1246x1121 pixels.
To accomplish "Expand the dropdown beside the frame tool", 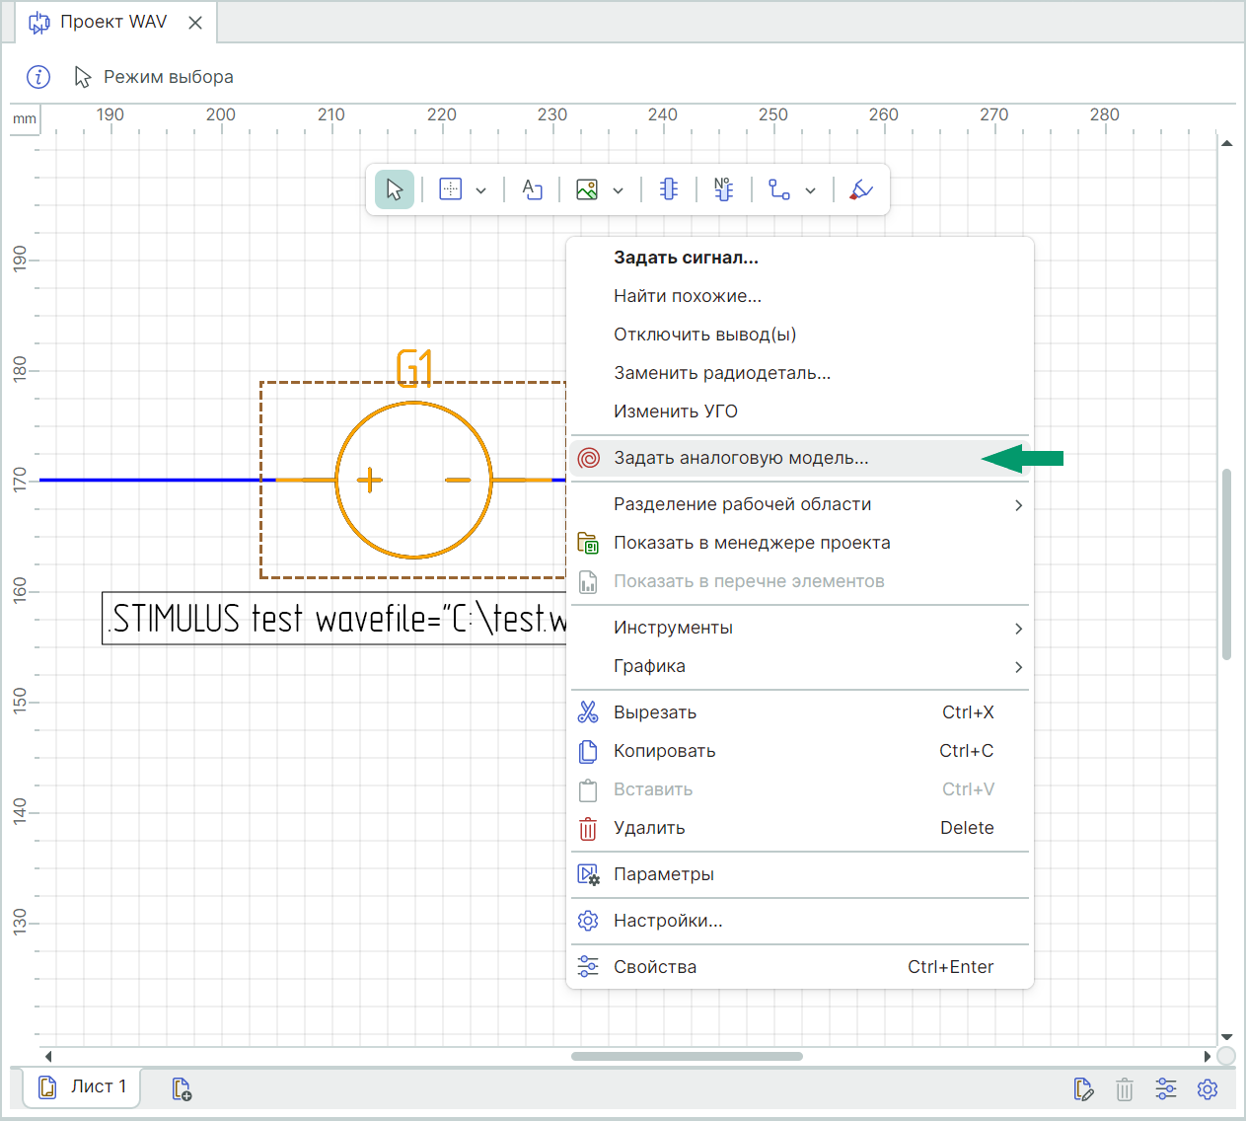I will click(x=481, y=190).
